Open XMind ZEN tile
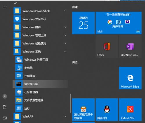 (x=130, y=109)
